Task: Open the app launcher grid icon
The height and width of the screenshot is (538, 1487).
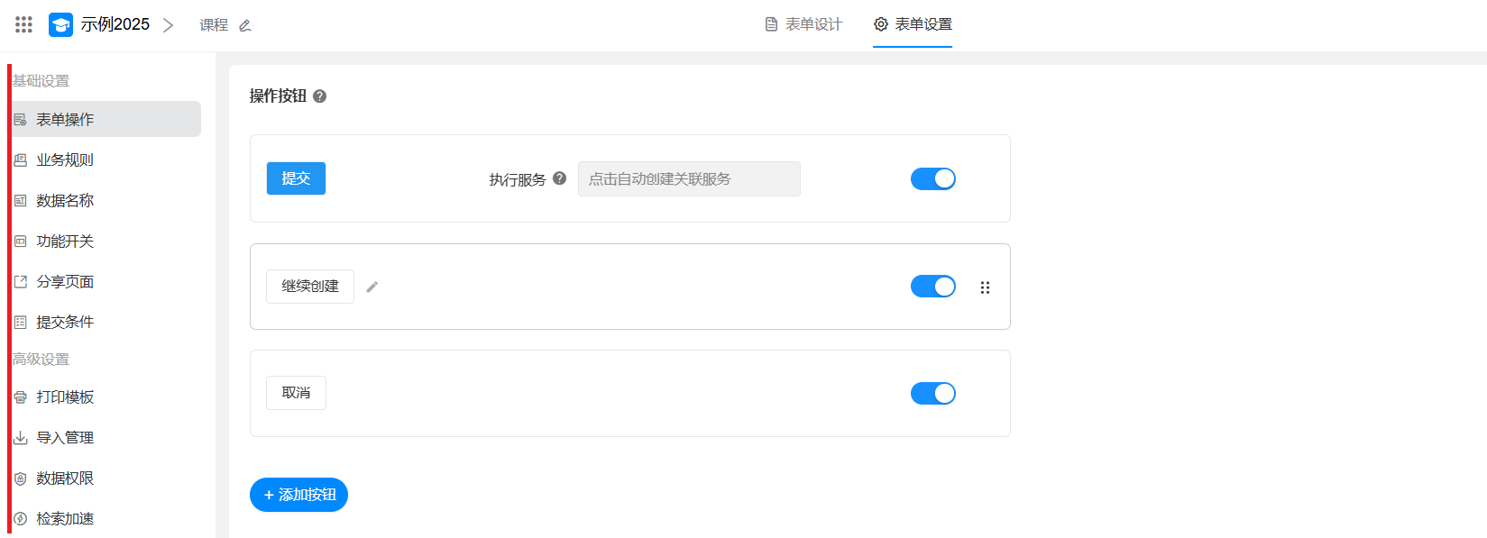Action: pyautogui.click(x=24, y=24)
